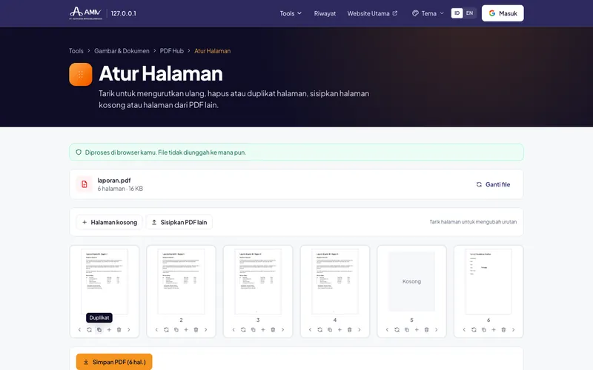
Task: Select the page 3 thumbnail
Action: click(x=258, y=281)
